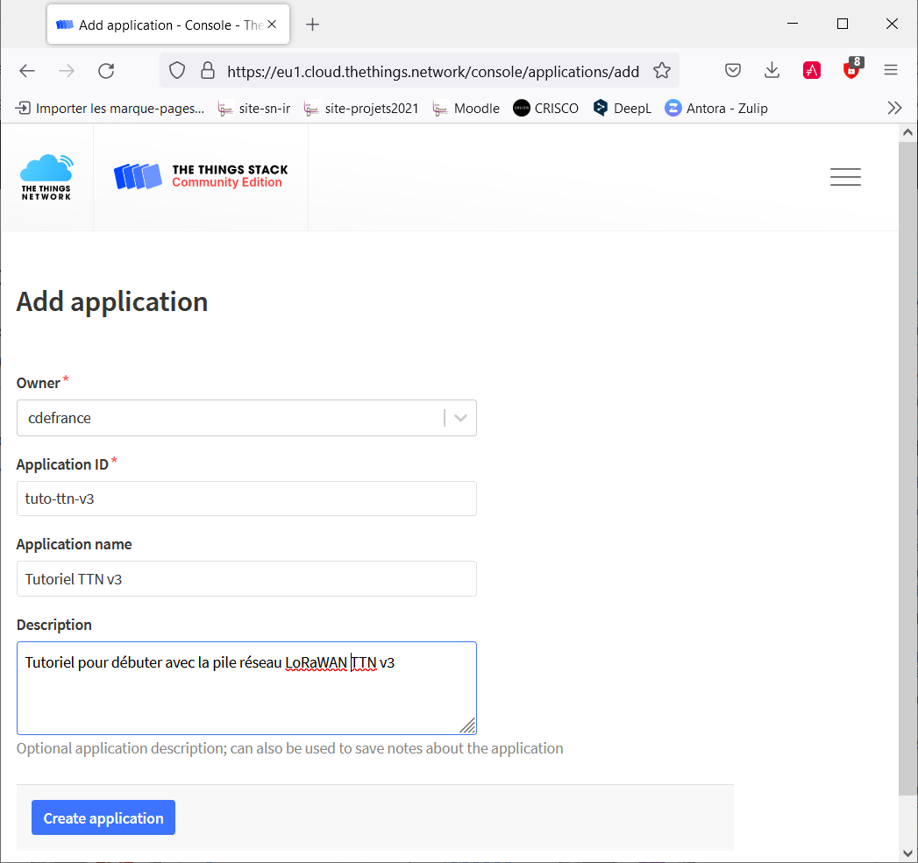Click the optional application description hint text
Screen dimensions: 918x863
(290, 748)
